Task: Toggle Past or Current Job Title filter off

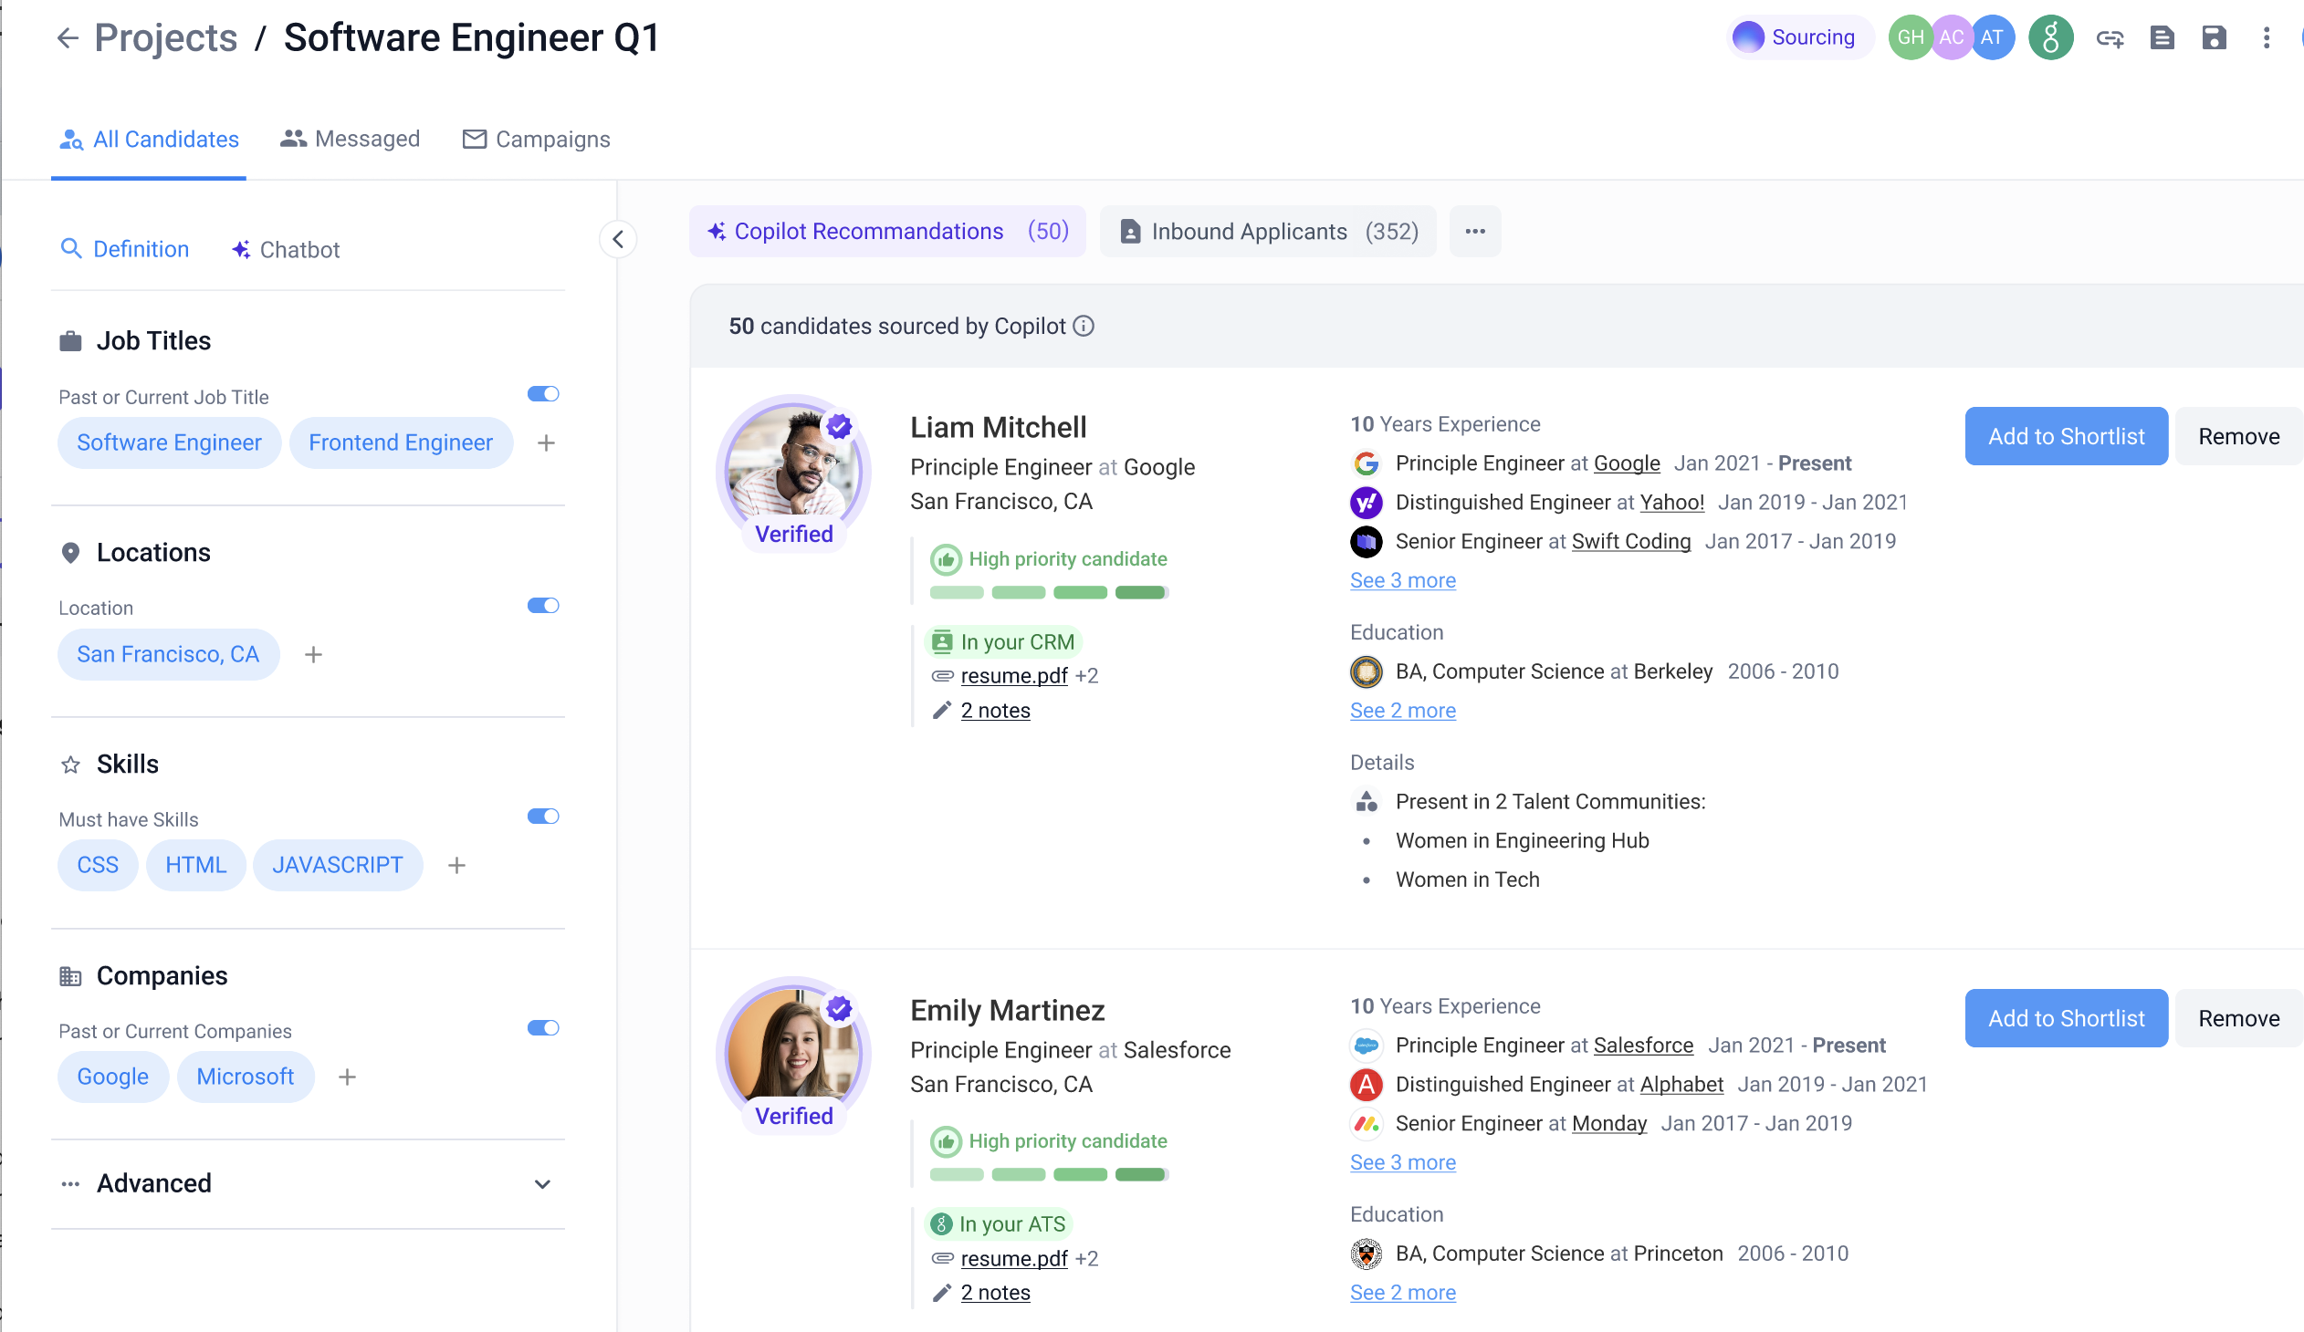Action: (542, 393)
